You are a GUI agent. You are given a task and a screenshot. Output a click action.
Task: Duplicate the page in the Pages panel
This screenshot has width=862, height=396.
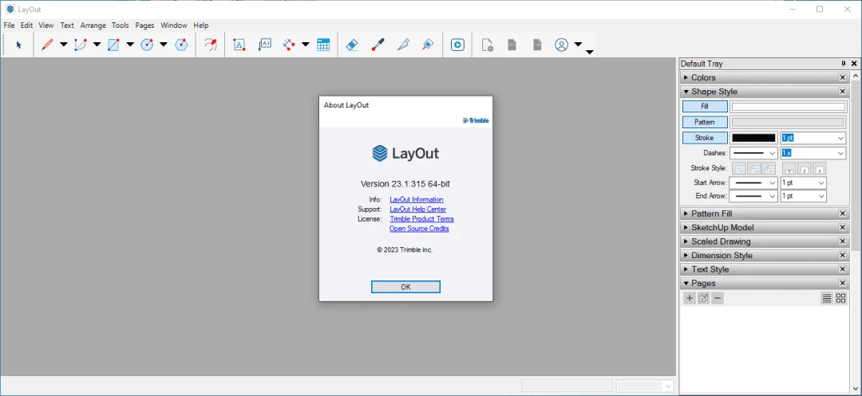pos(703,298)
